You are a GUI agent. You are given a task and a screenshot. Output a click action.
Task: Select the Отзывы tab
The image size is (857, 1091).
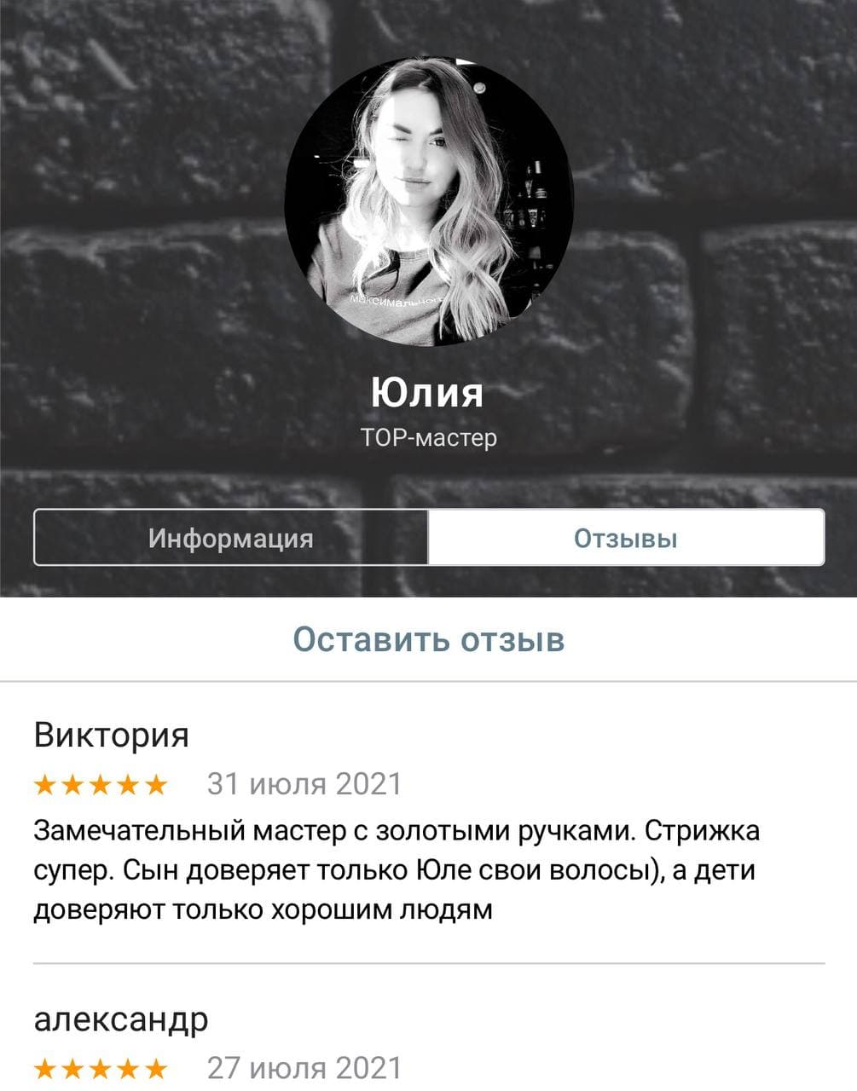point(626,538)
